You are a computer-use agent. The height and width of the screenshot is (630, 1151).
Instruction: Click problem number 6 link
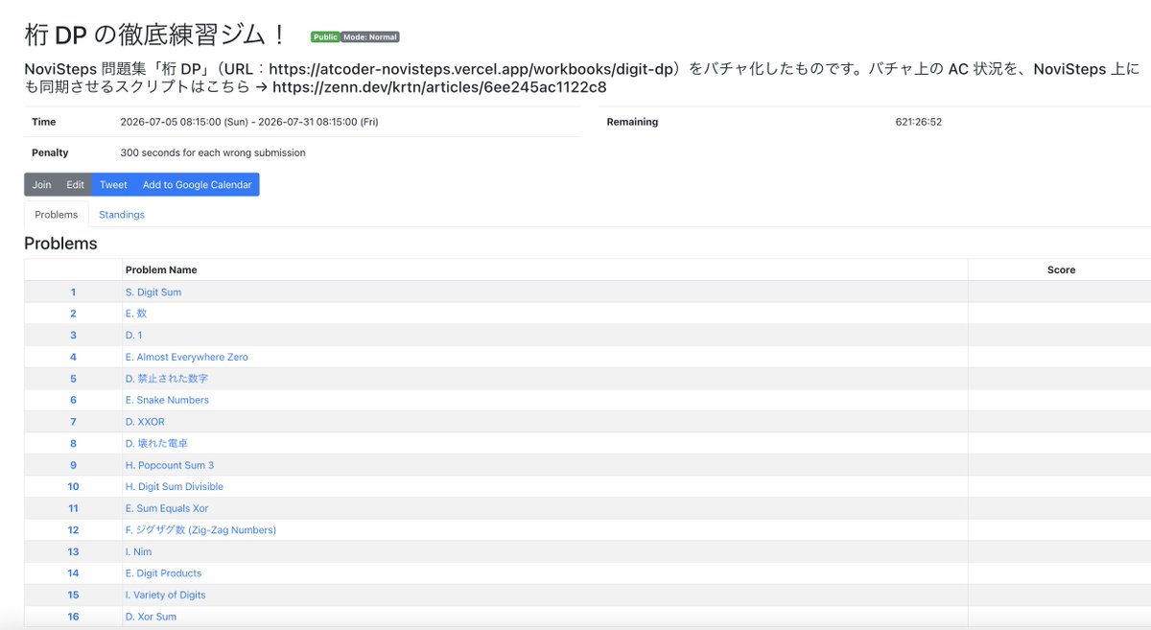(x=73, y=400)
